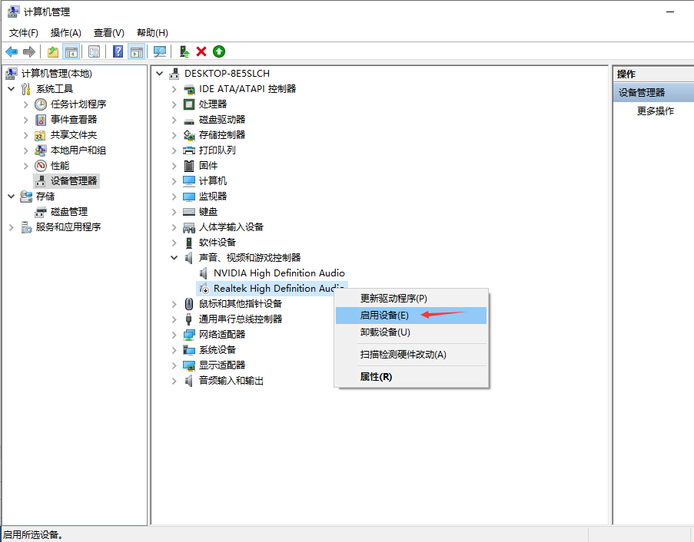Open the 操作 menu

[65, 32]
